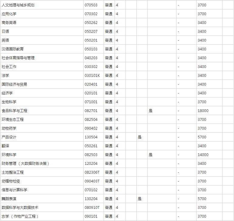Click the 农学（作物产业工程）major name
234x221 pixels.
[20, 216]
